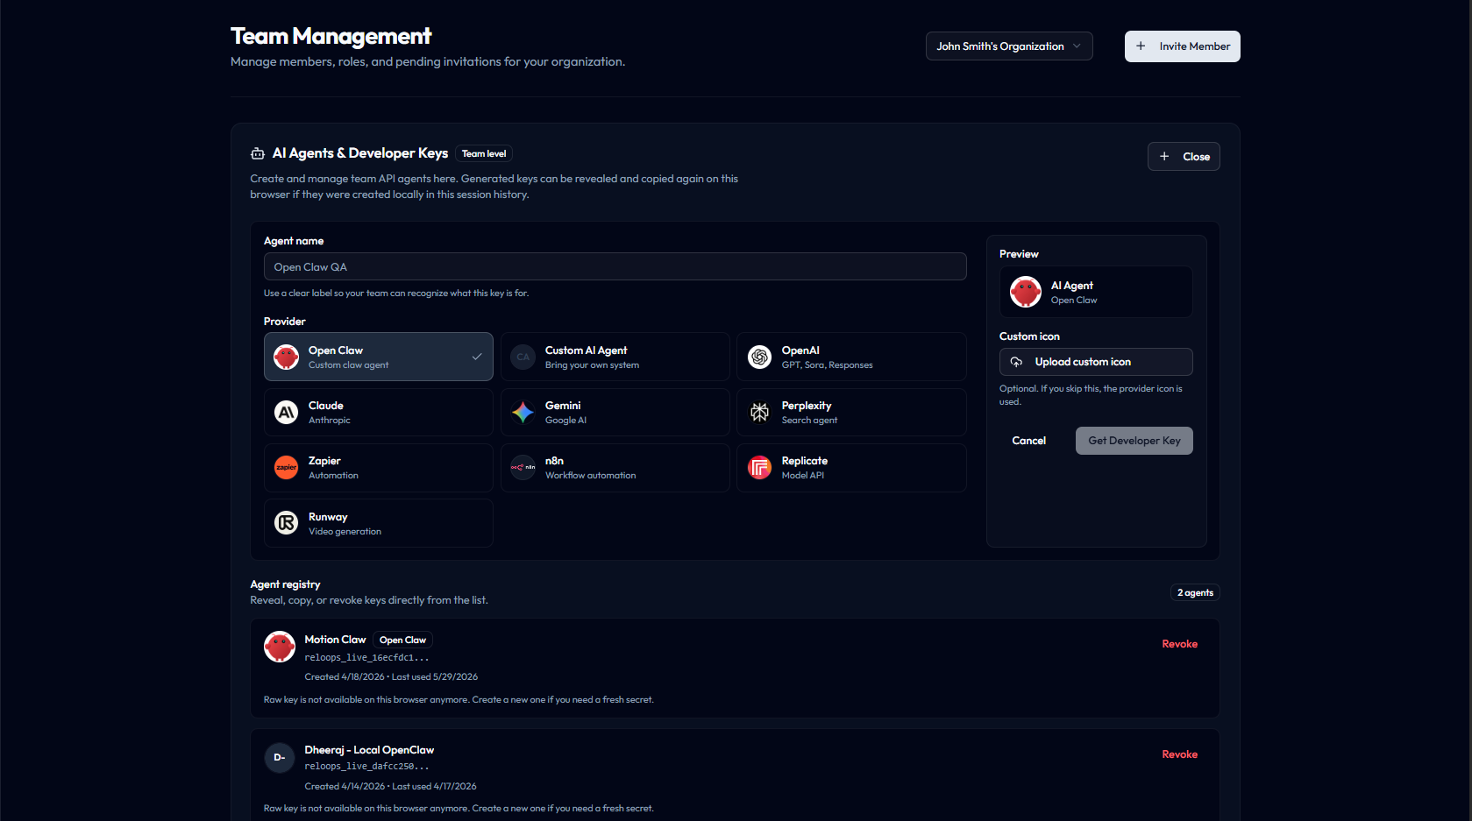Image resolution: width=1472 pixels, height=821 pixels.
Task: Click the AI Agent preview title
Action: pos(1072,286)
